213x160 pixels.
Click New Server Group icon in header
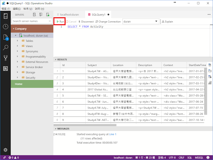(41, 15)
